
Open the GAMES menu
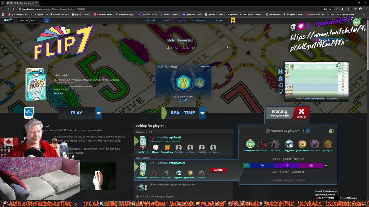(x=181, y=20)
